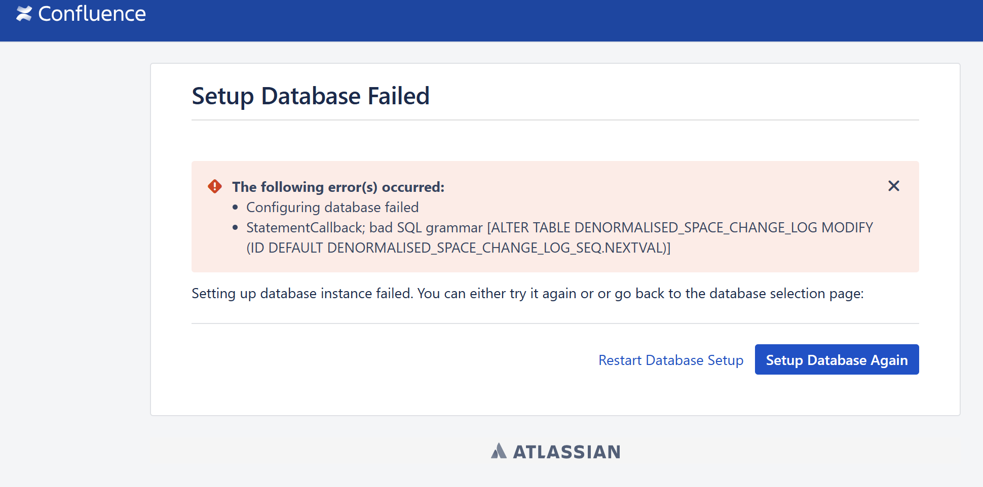Viewport: 983px width, 487px height.
Task: Click the "Configuring database failed" error line
Action: (x=332, y=207)
